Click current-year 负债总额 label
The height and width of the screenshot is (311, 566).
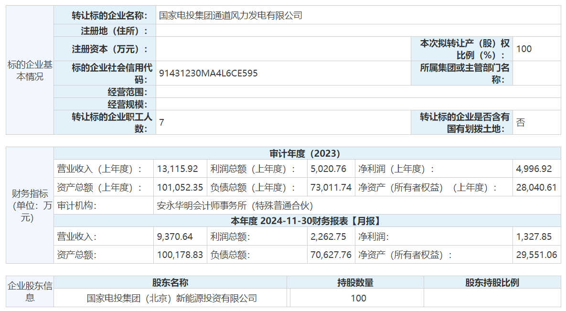coord(230,255)
